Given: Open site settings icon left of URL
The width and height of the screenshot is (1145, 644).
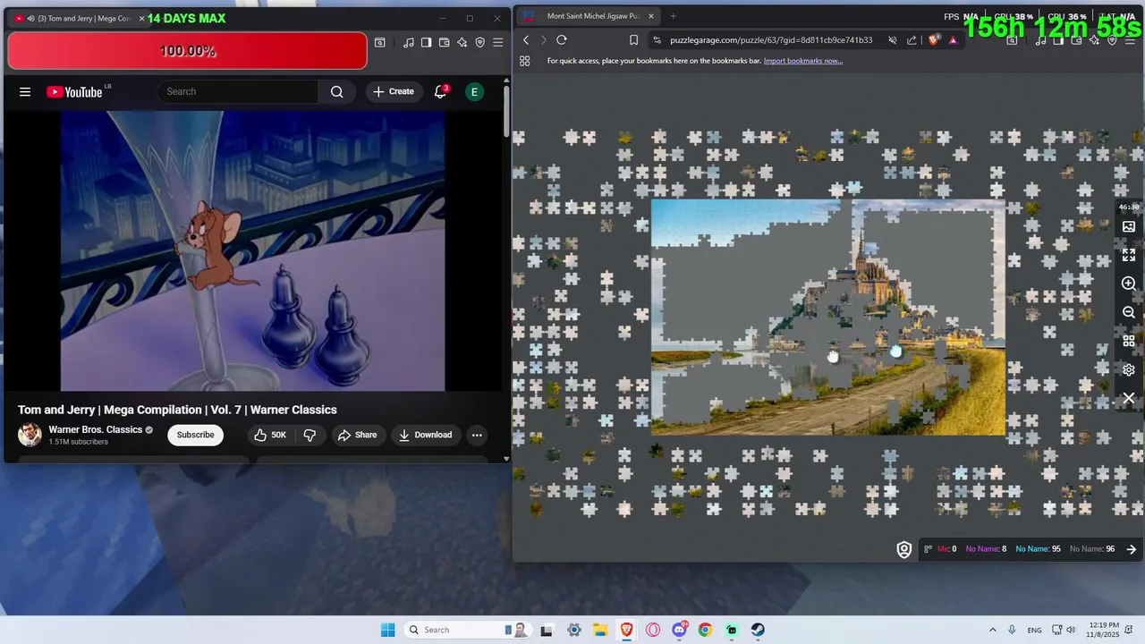Looking at the screenshot, I should coord(657,40).
